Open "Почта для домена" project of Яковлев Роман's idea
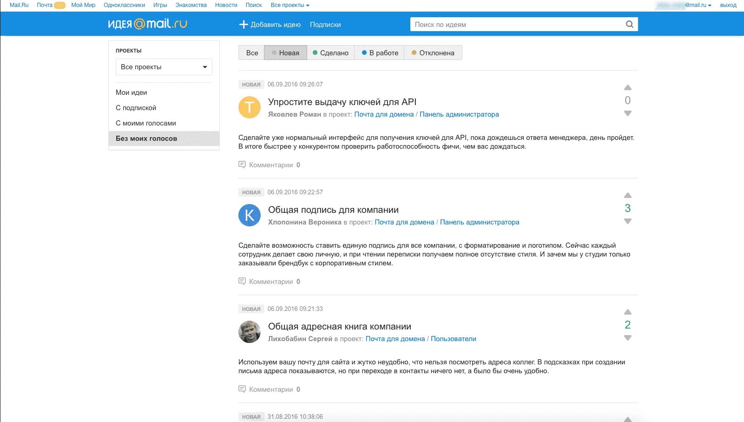The width and height of the screenshot is (744, 422). click(384, 114)
